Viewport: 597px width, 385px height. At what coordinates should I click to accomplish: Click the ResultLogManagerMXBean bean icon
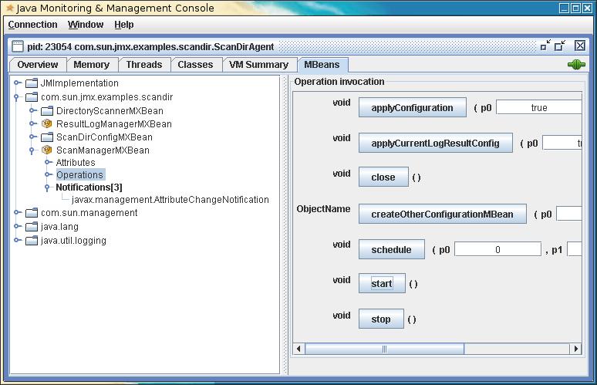46,123
